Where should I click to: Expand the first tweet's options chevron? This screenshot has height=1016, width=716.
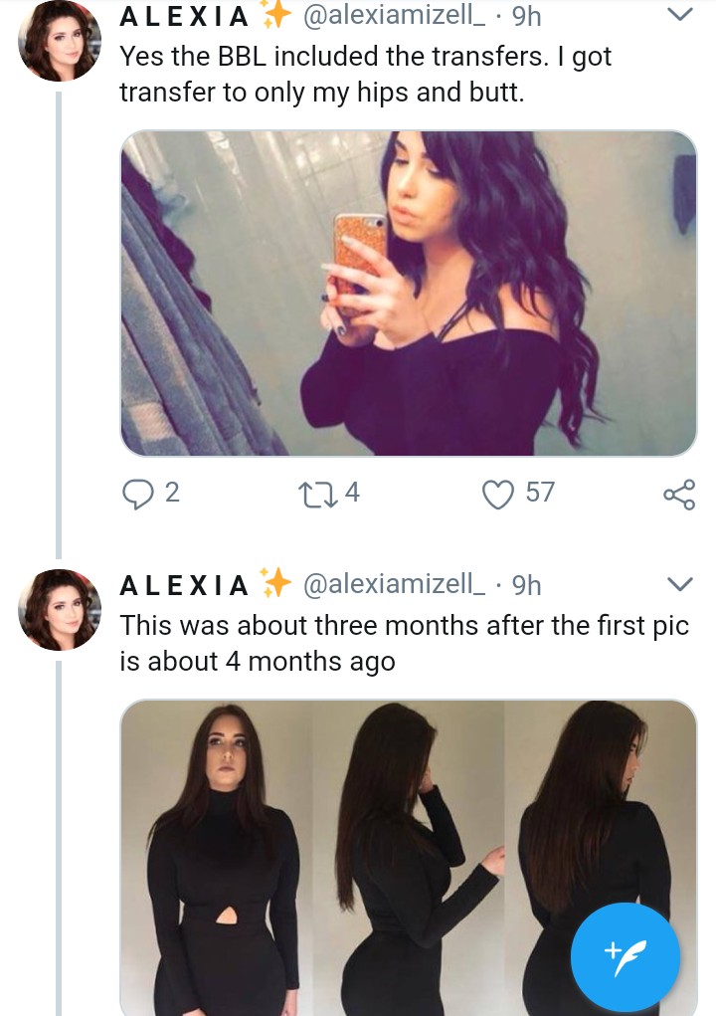[x=678, y=15]
